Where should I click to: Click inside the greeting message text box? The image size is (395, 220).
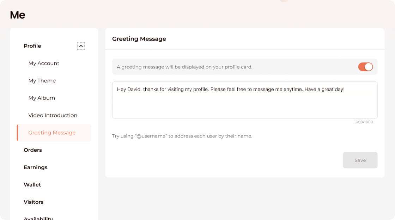click(x=245, y=102)
